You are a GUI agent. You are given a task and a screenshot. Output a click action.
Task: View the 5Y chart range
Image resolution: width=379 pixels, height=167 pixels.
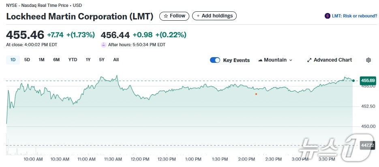tap(102, 60)
